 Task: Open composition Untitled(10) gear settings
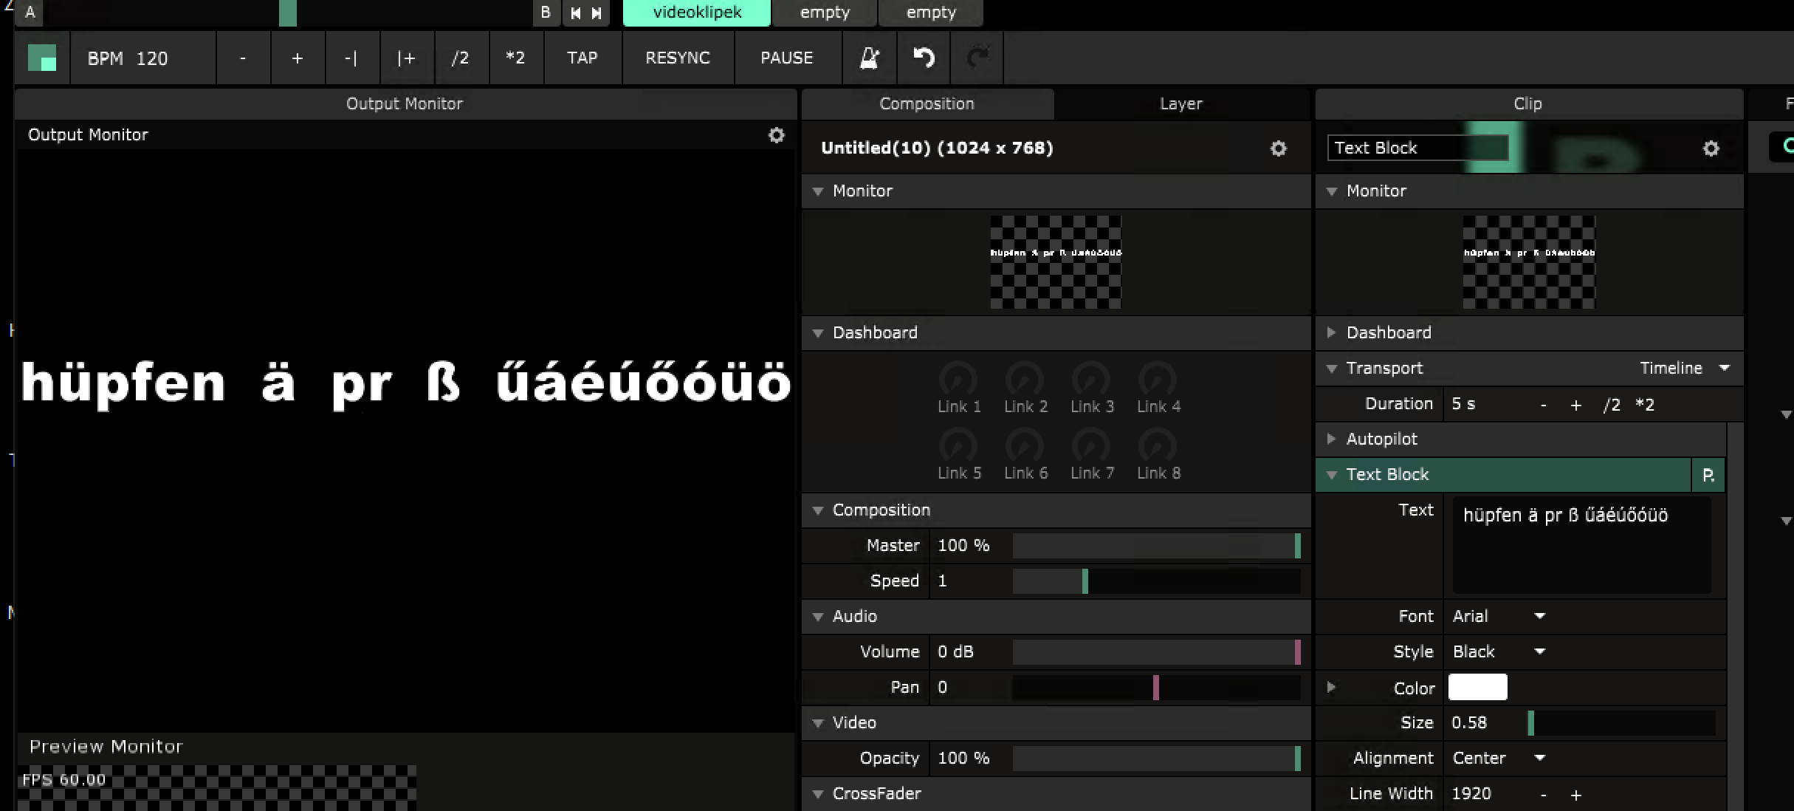pos(1278,148)
